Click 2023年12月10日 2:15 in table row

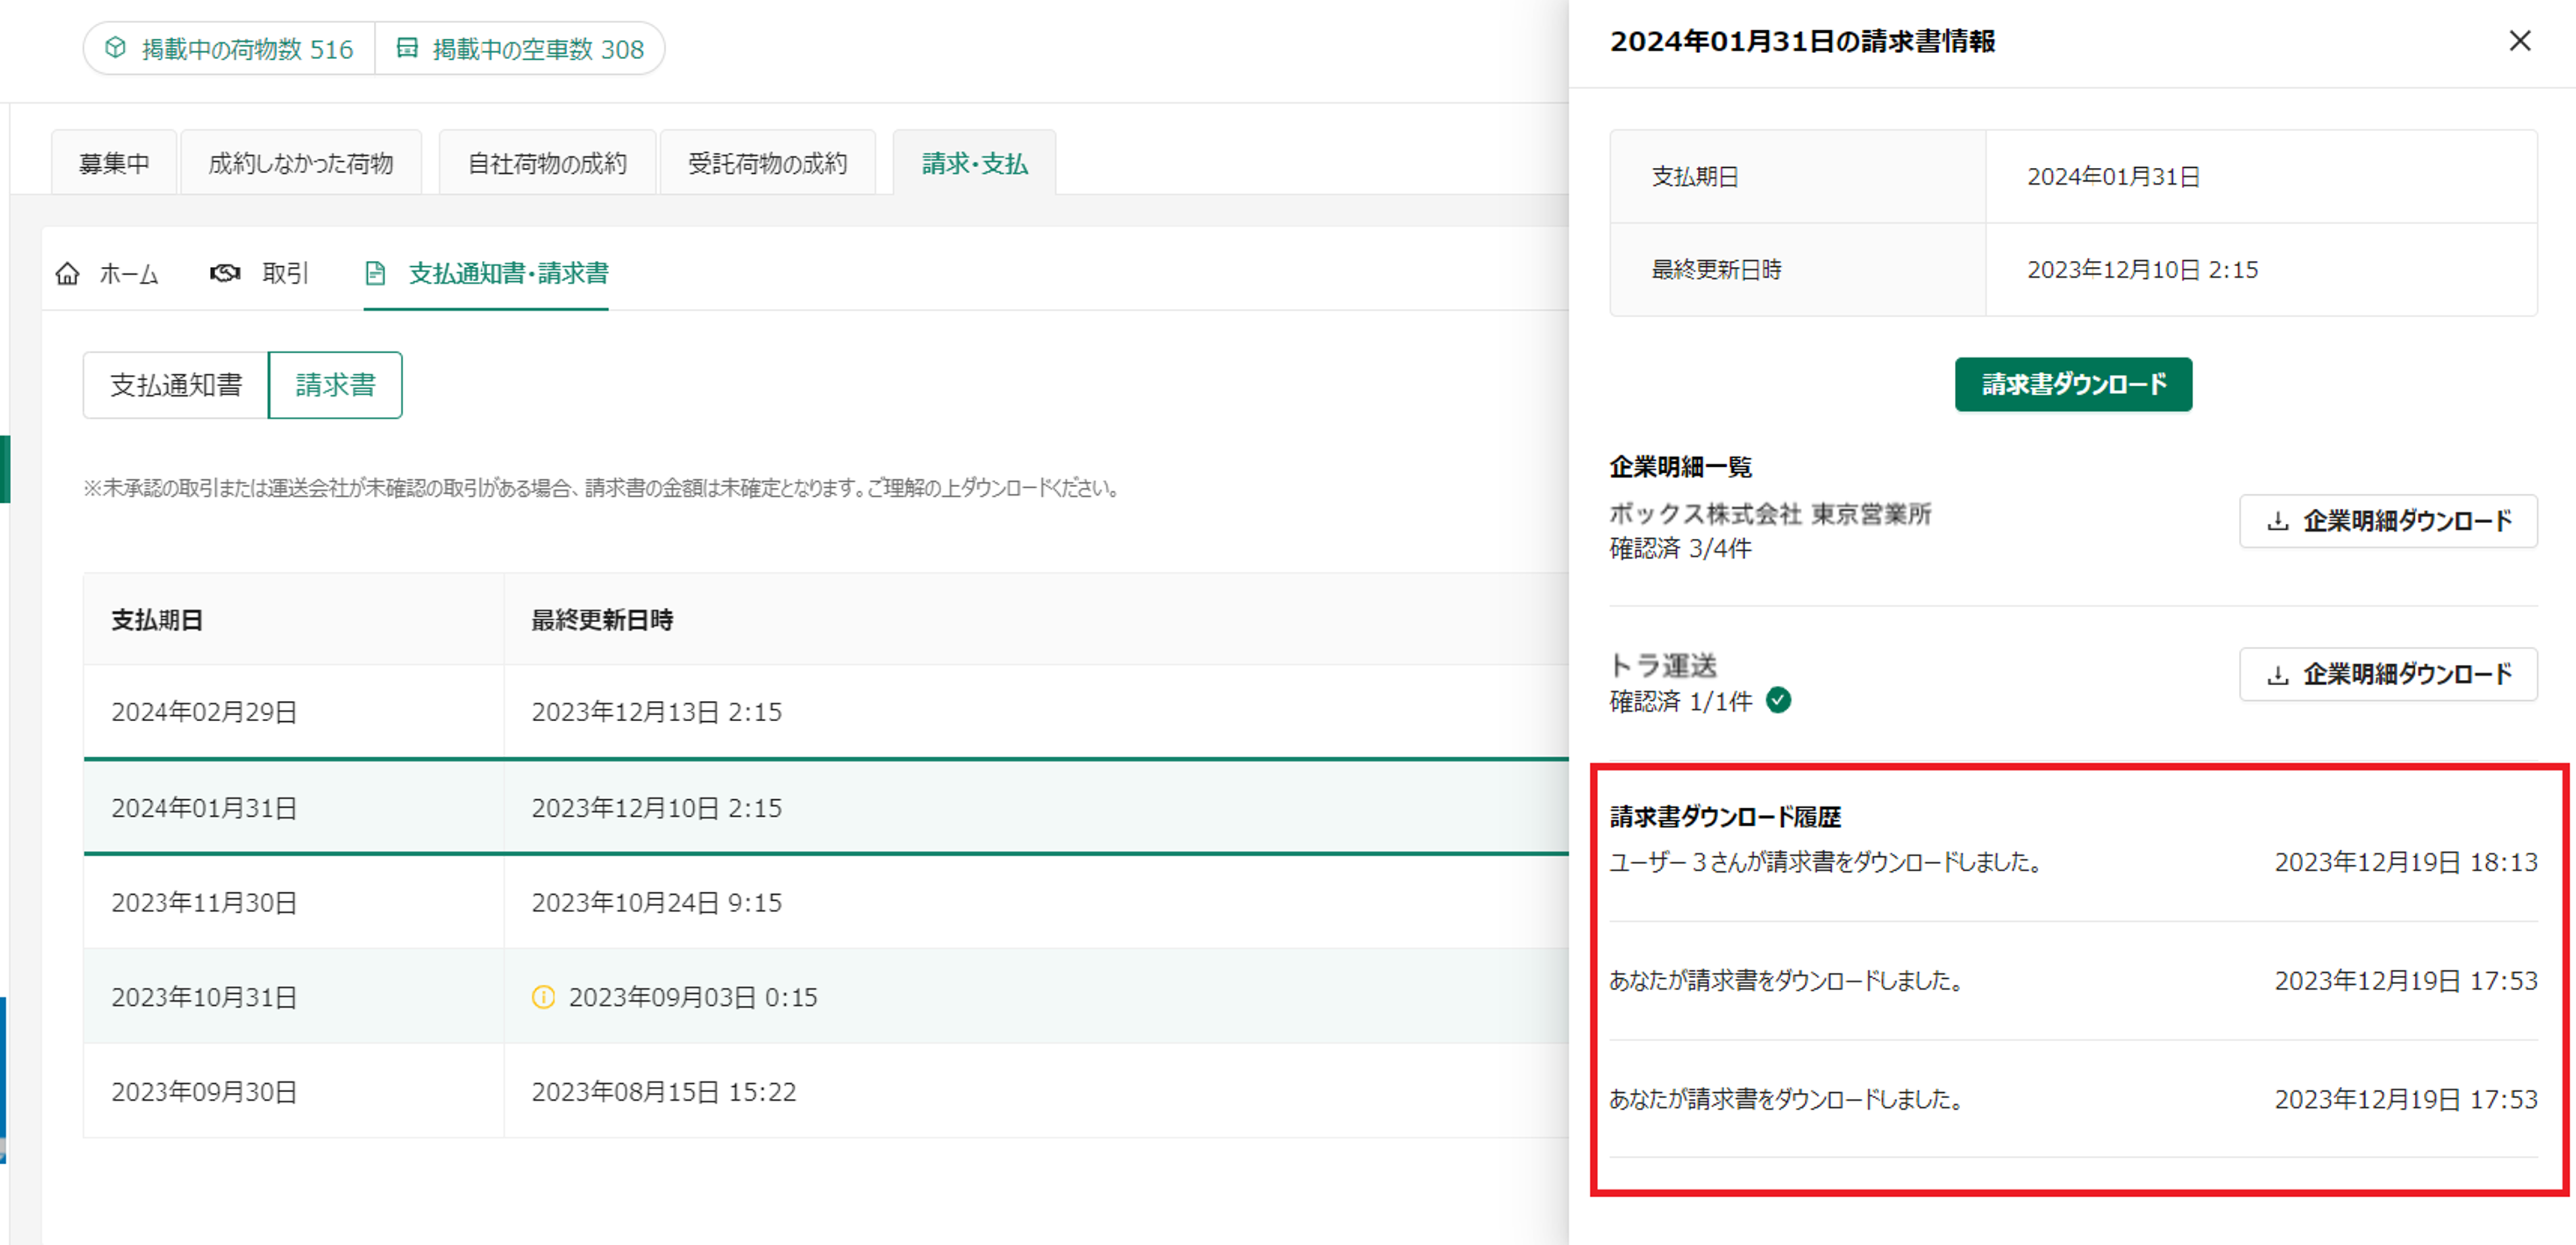point(656,807)
